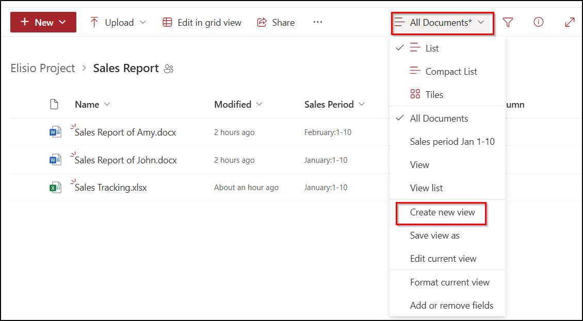This screenshot has height=321, width=583.
Task: Open the All Documents view dropdown
Action: click(442, 22)
